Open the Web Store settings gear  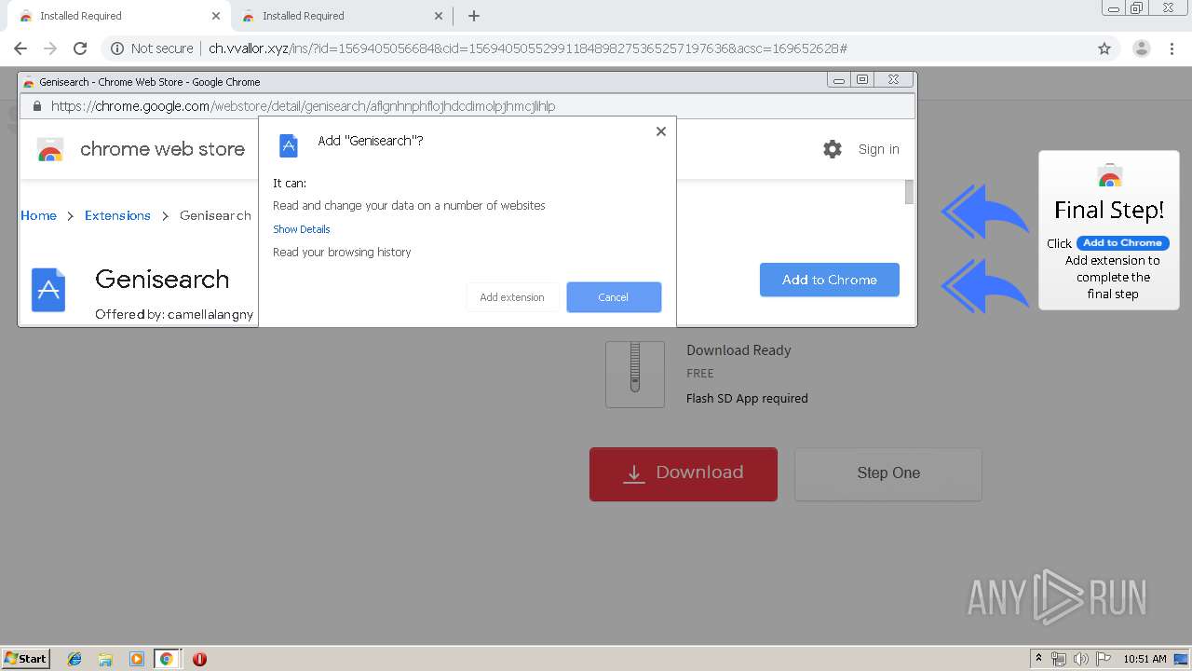[833, 149]
